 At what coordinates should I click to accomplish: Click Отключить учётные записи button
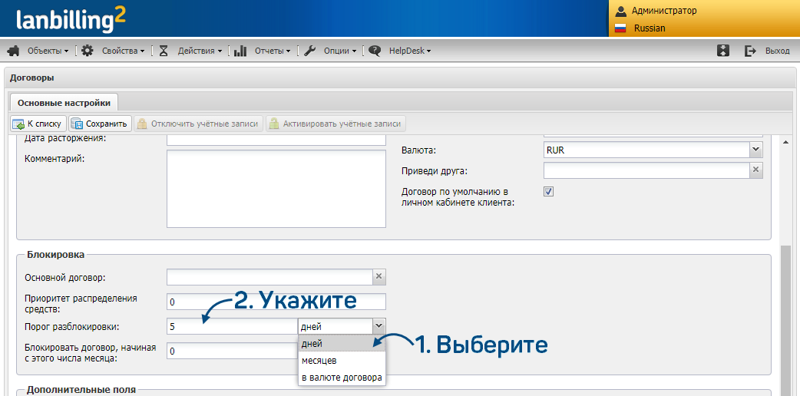click(199, 124)
